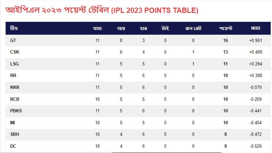Click the ম্যাচ column header
Viewport: 272px width, 153px height.
pos(97,28)
